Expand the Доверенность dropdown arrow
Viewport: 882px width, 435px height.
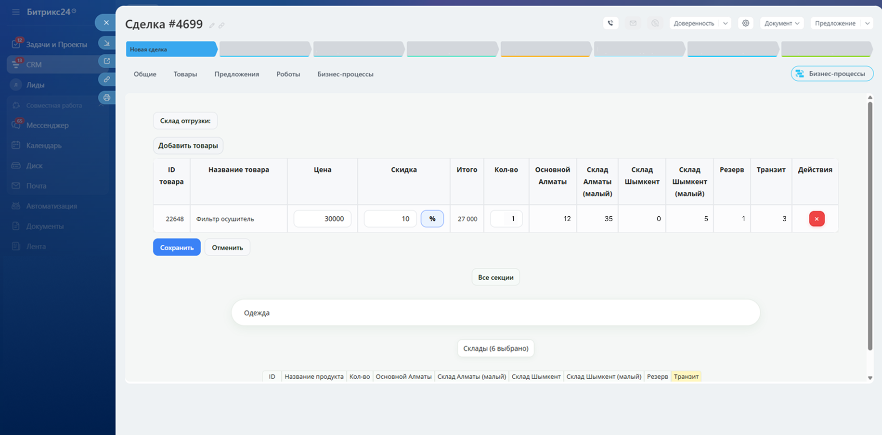pos(725,23)
